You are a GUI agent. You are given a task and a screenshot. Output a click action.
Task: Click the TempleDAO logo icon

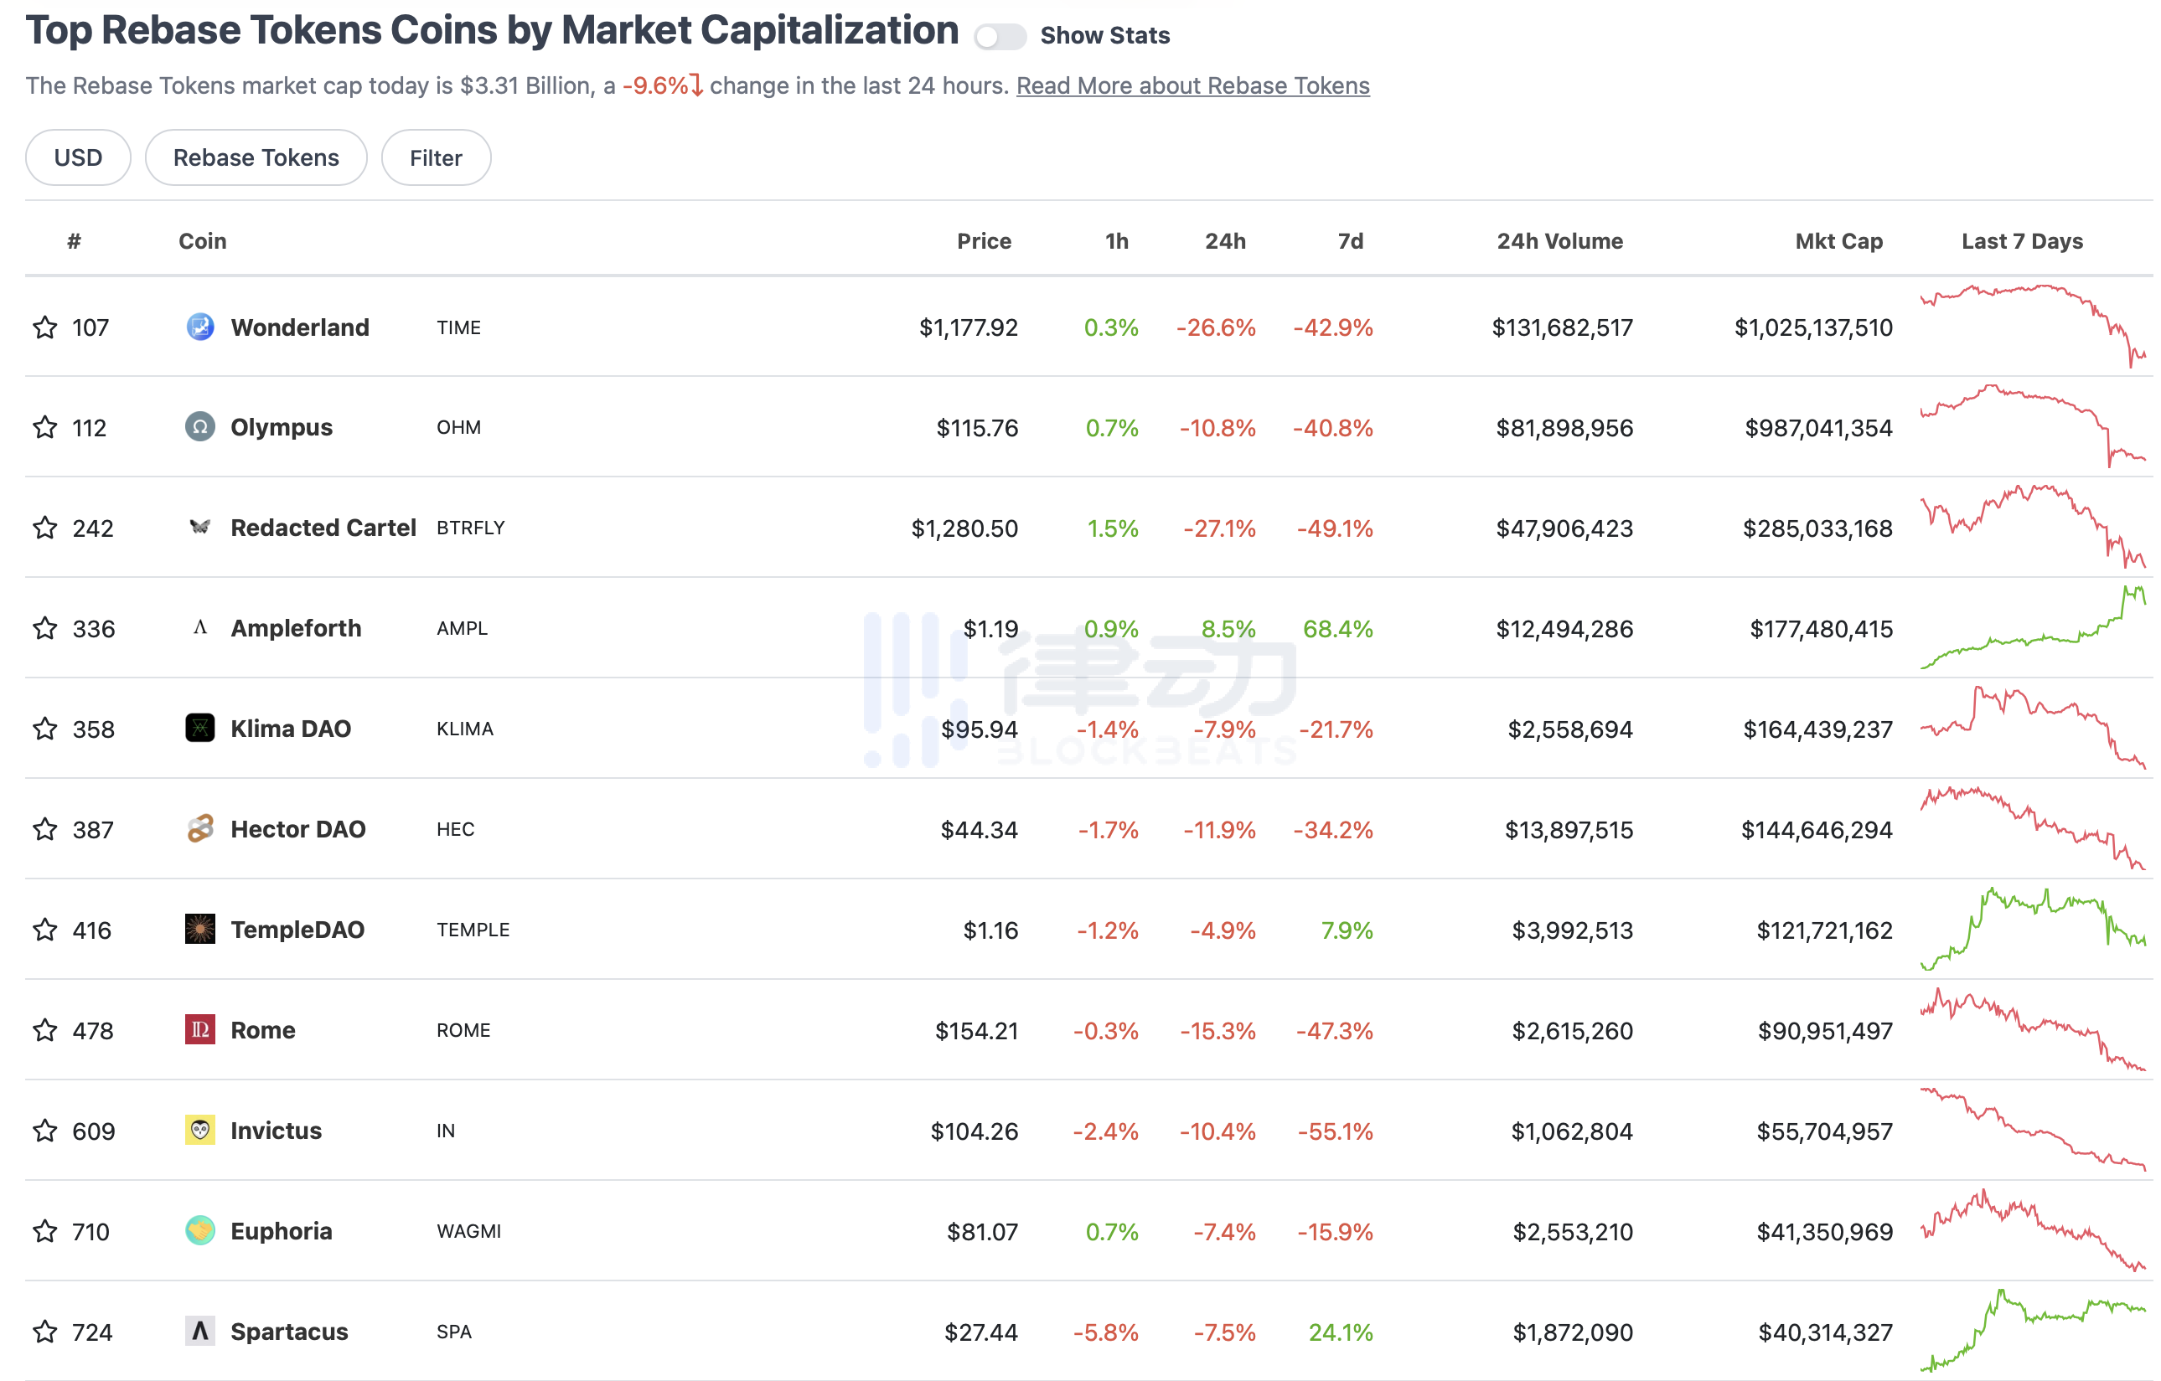200,929
